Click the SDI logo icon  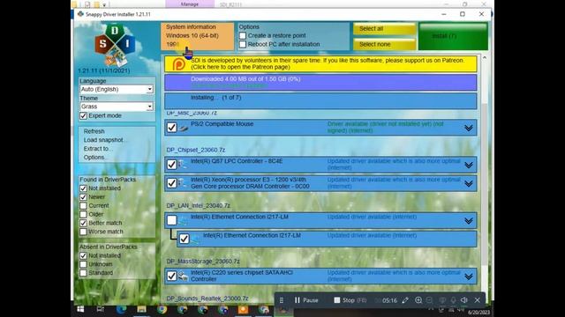coord(115,45)
